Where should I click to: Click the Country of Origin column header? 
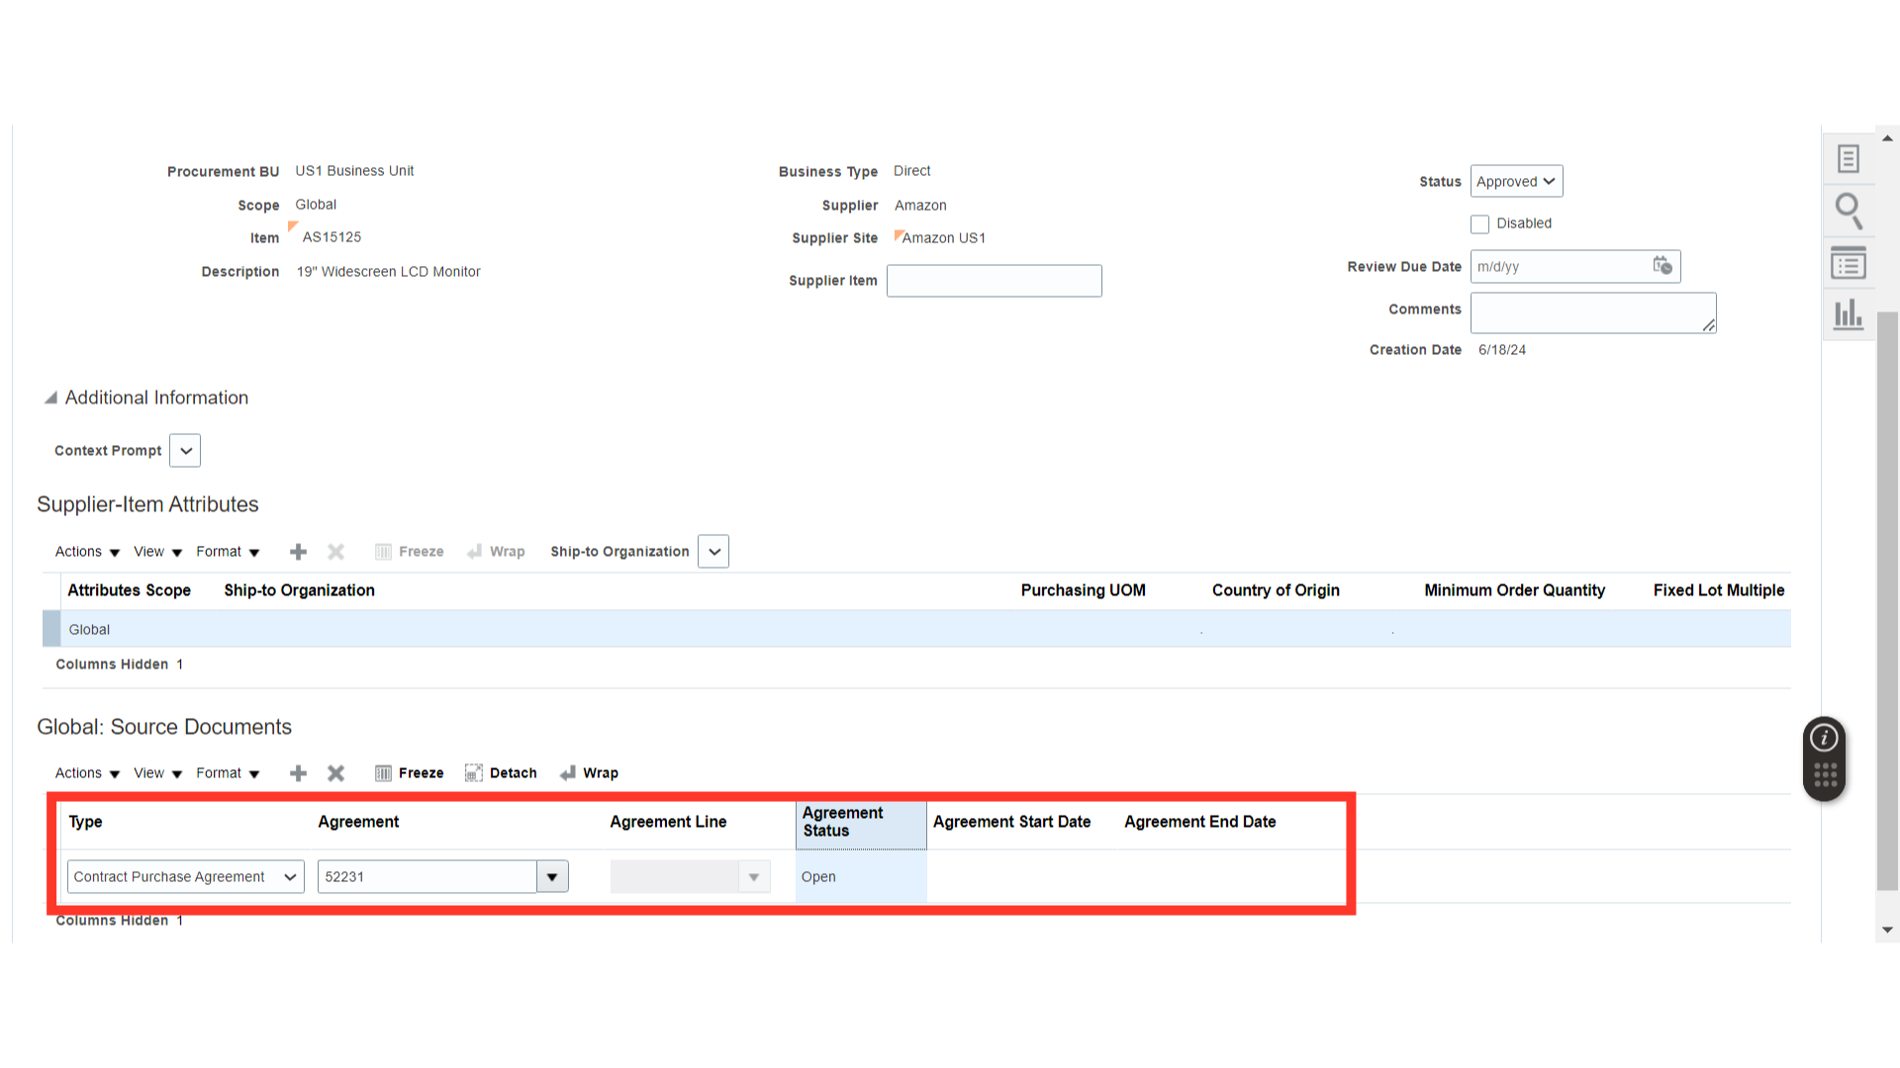[x=1276, y=590]
